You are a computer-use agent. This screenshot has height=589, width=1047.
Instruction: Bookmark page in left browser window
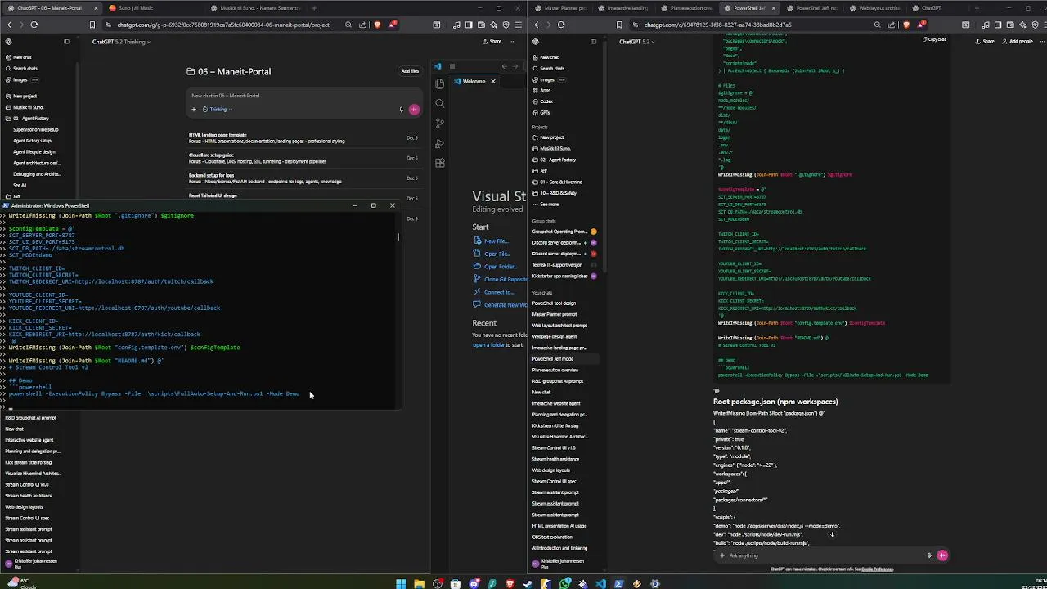92,25
